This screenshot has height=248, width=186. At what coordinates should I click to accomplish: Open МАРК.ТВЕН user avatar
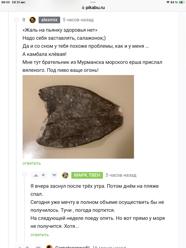coord(65,175)
